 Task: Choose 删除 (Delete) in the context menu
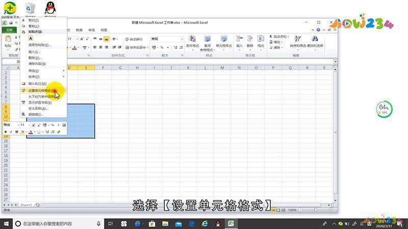(x=35, y=58)
